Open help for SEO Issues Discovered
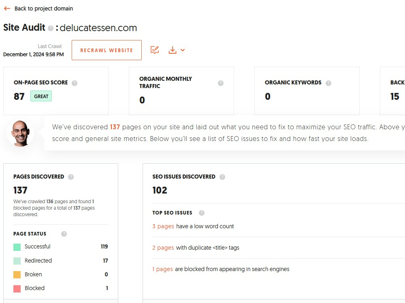The height and width of the screenshot is (303, 405). point(222,177)
